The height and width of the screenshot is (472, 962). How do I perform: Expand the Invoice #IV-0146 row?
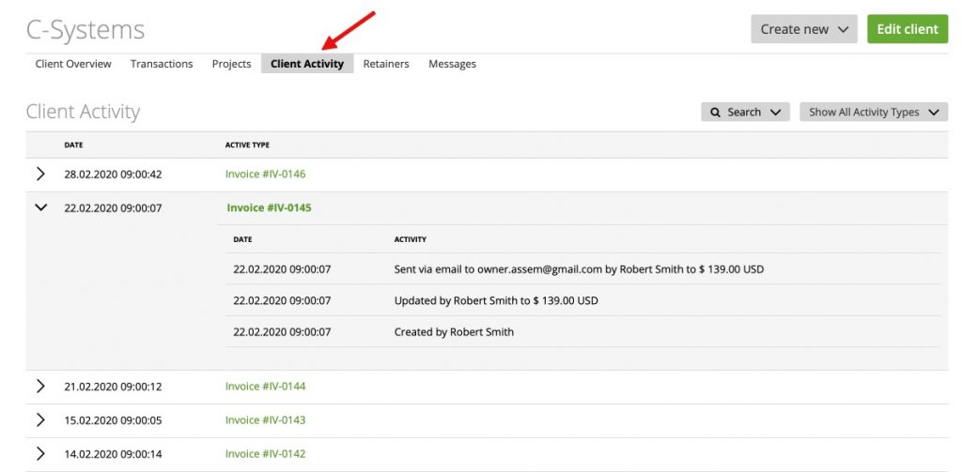coord(40,175)
